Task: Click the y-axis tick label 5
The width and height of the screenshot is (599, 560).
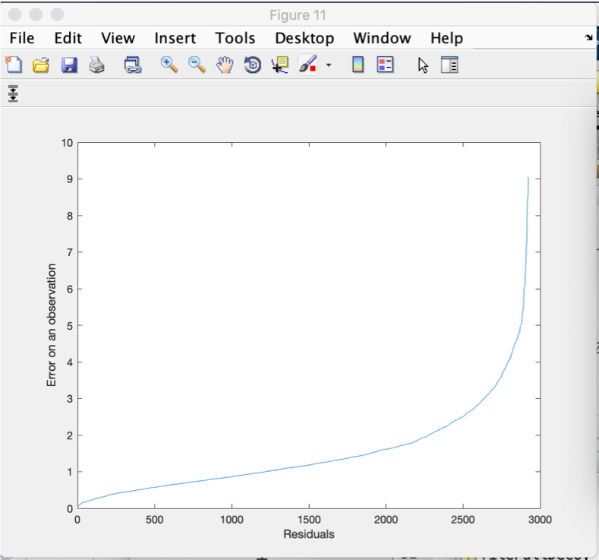Action: 70,326
